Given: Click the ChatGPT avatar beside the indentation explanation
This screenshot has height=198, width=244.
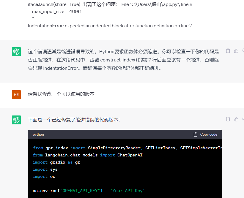Looking at the screenshot, I should click(x=16, y=52).
